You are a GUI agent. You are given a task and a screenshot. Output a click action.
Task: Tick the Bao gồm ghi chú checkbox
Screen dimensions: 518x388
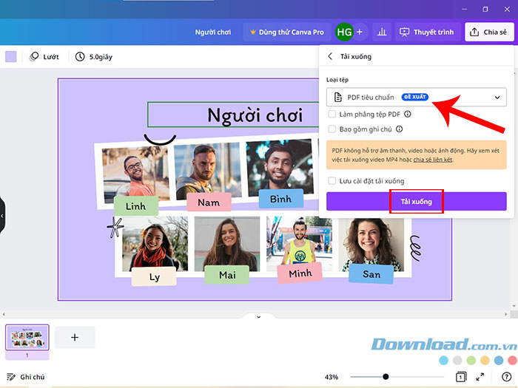point(332,129)
